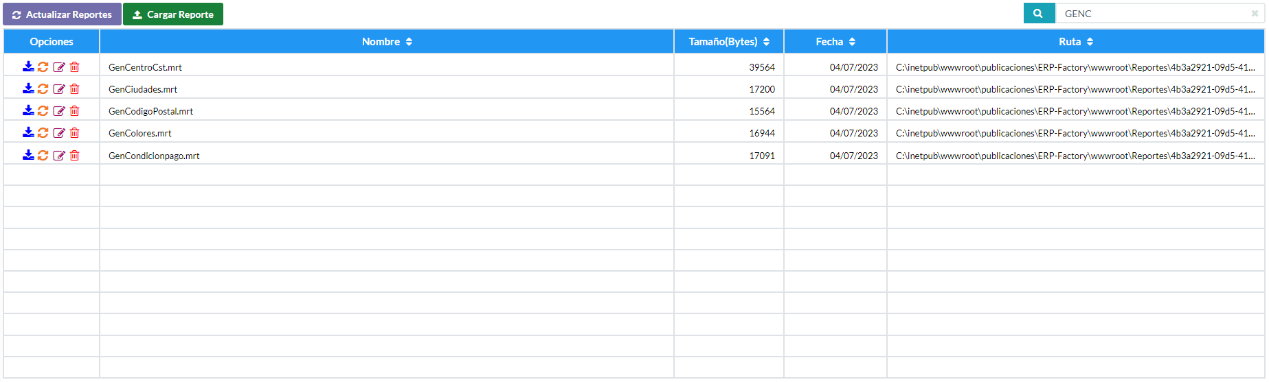
Task: Edit the GenCiudades.mrt report
Action: coord(59,88)
